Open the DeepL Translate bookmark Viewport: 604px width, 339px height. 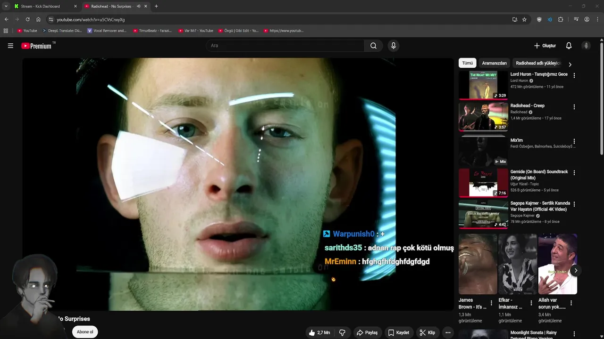[x=62, y=31]
